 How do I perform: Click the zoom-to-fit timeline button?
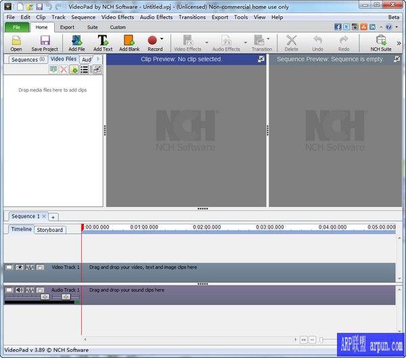click(303, 340)
